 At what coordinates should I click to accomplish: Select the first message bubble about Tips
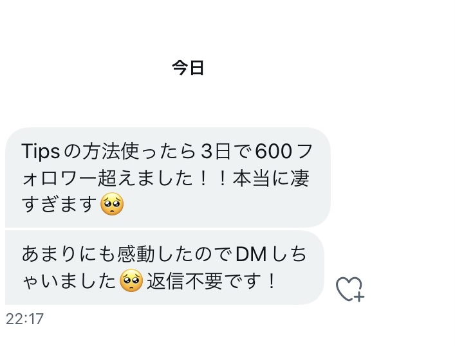click(168, 178)
